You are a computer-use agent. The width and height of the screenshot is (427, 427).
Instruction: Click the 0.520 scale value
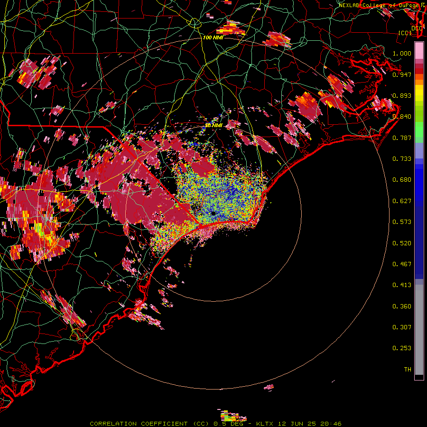point(402,243)
